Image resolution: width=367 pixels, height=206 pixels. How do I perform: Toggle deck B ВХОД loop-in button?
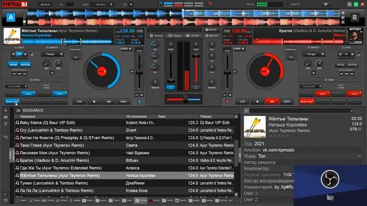[x=341, y=65]
